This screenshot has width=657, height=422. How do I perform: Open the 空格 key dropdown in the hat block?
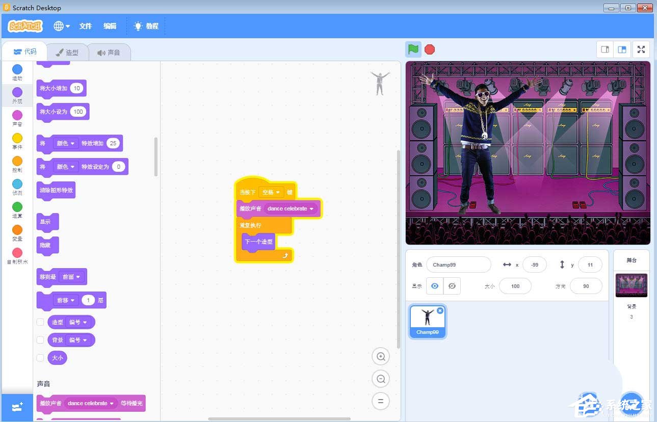pos(272,192)
